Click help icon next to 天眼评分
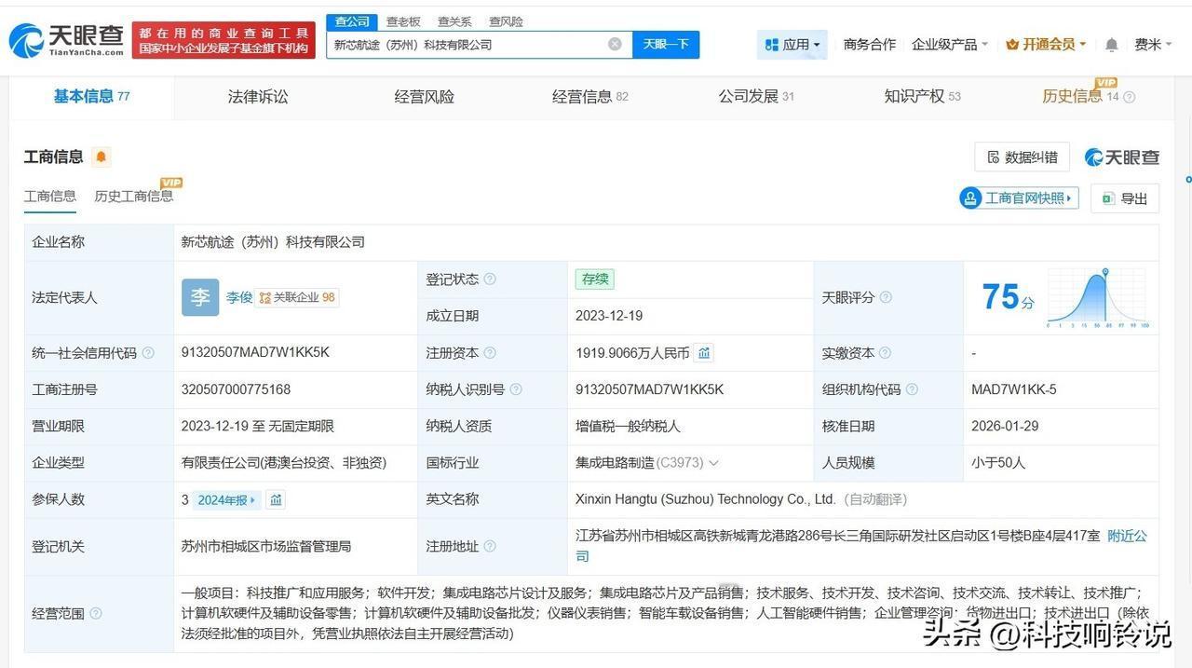 [886, 297]
